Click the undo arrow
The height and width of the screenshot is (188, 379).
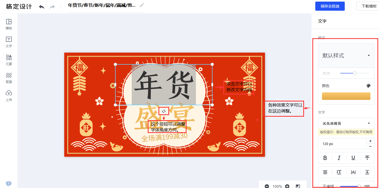click(x=41, y=7)
